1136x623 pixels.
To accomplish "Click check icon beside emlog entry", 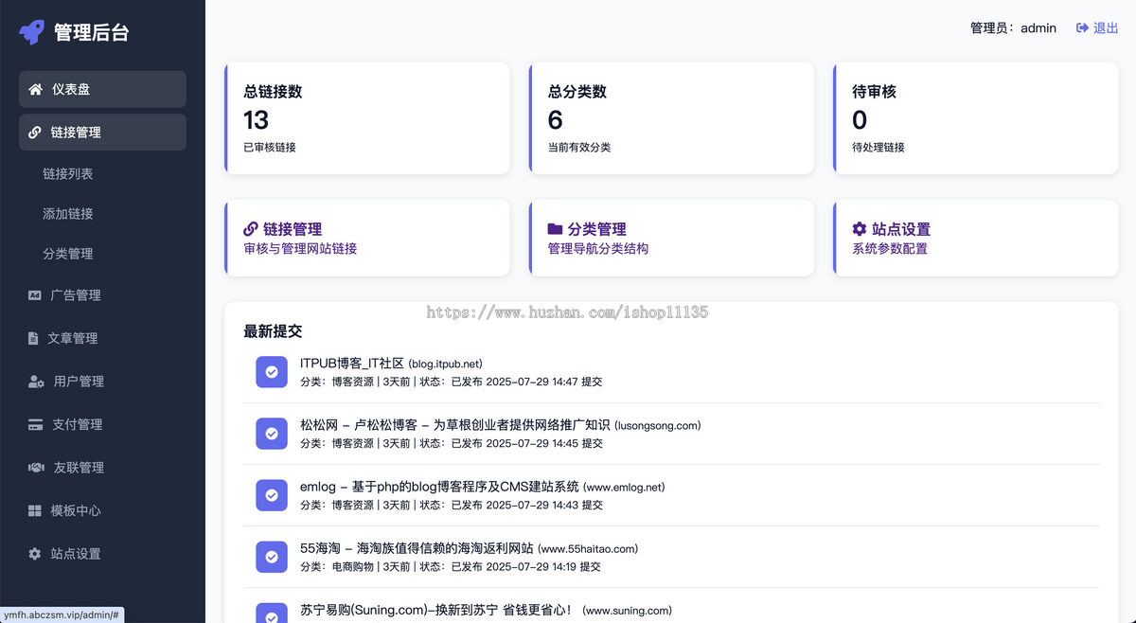I will (272, 495).
